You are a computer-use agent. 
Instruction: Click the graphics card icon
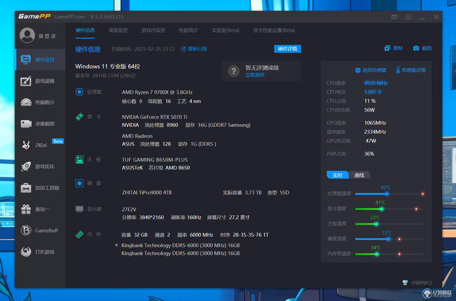point(79,117)
